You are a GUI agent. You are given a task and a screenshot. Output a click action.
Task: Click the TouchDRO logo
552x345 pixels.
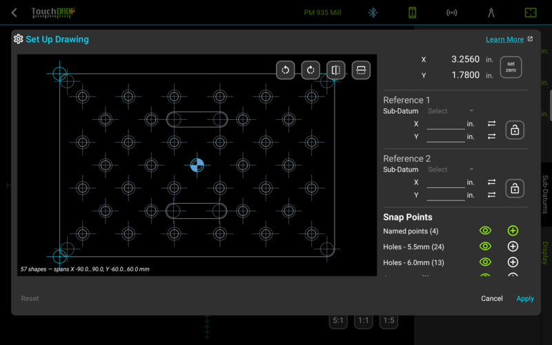(53, 12)
